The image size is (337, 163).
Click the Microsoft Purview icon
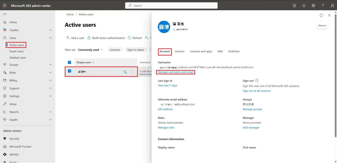click(x=5, y=146)
